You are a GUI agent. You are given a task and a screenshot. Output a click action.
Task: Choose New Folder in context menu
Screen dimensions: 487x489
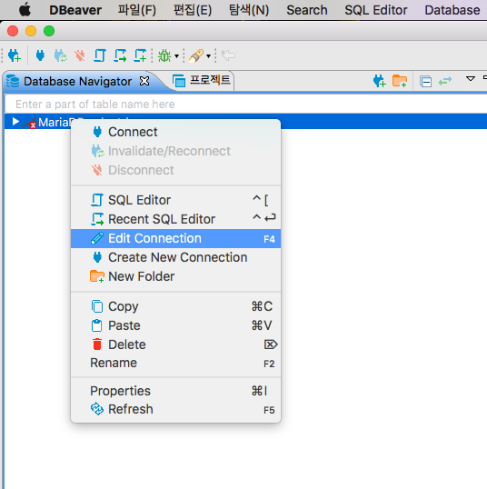point(176,276)
